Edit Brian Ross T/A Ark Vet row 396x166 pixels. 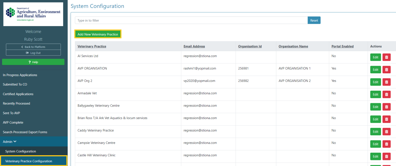(x=376, y=119)
